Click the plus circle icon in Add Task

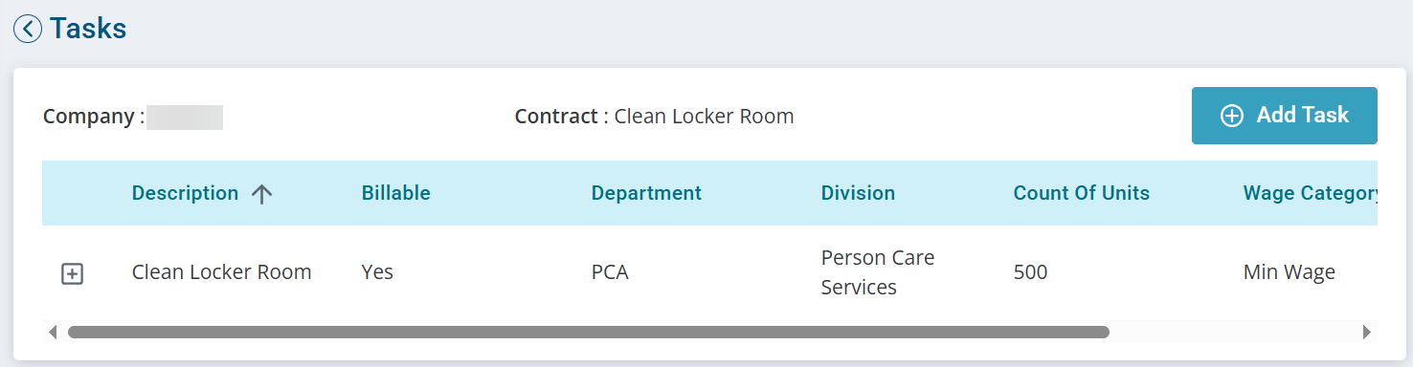coord(1232,116)
